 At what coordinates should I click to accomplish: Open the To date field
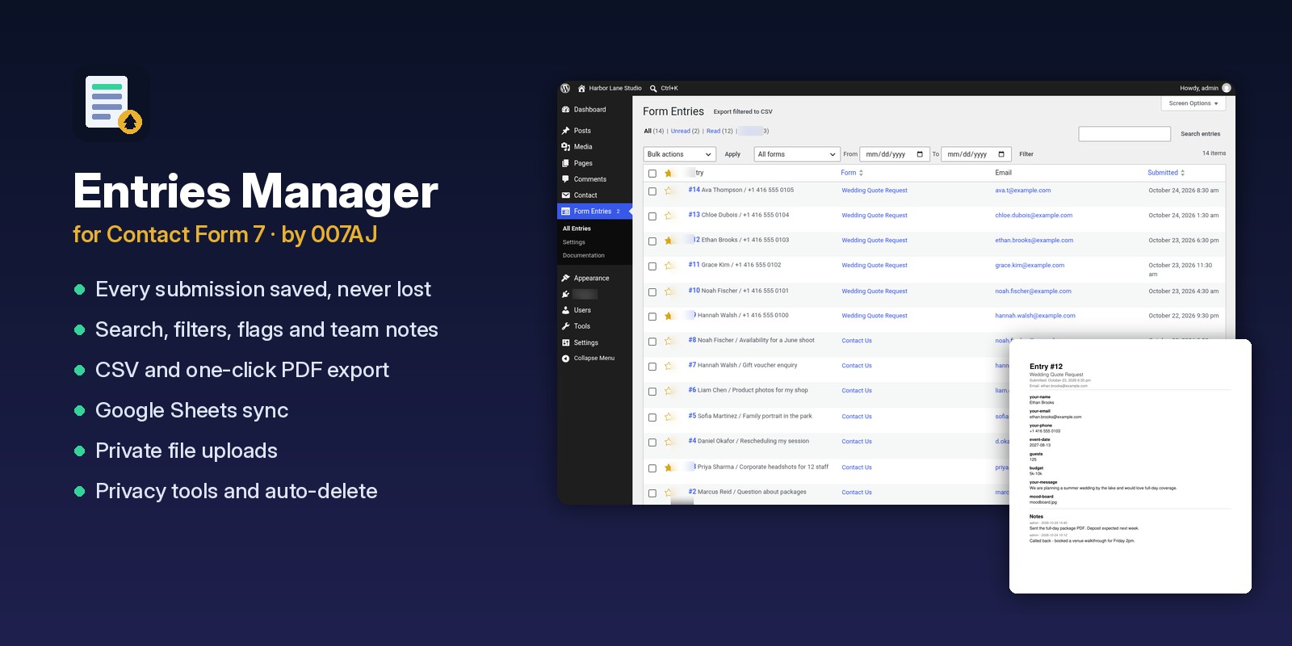point(976,154)
